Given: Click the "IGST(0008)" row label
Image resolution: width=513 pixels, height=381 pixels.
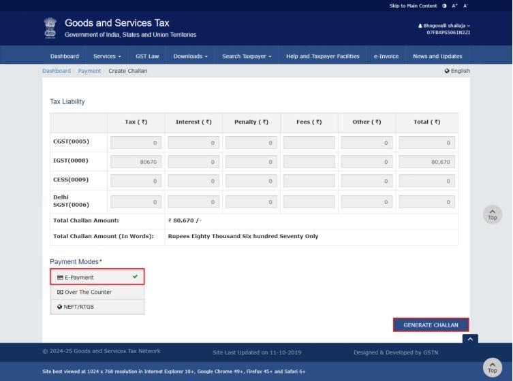Looking at the screenshot, I should [71, 161].
